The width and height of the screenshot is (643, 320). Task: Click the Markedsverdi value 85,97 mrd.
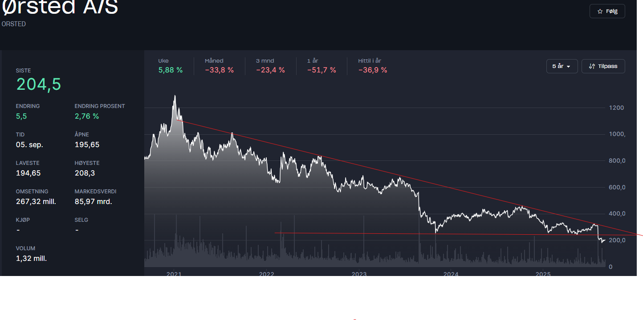[x=93, y=201]
